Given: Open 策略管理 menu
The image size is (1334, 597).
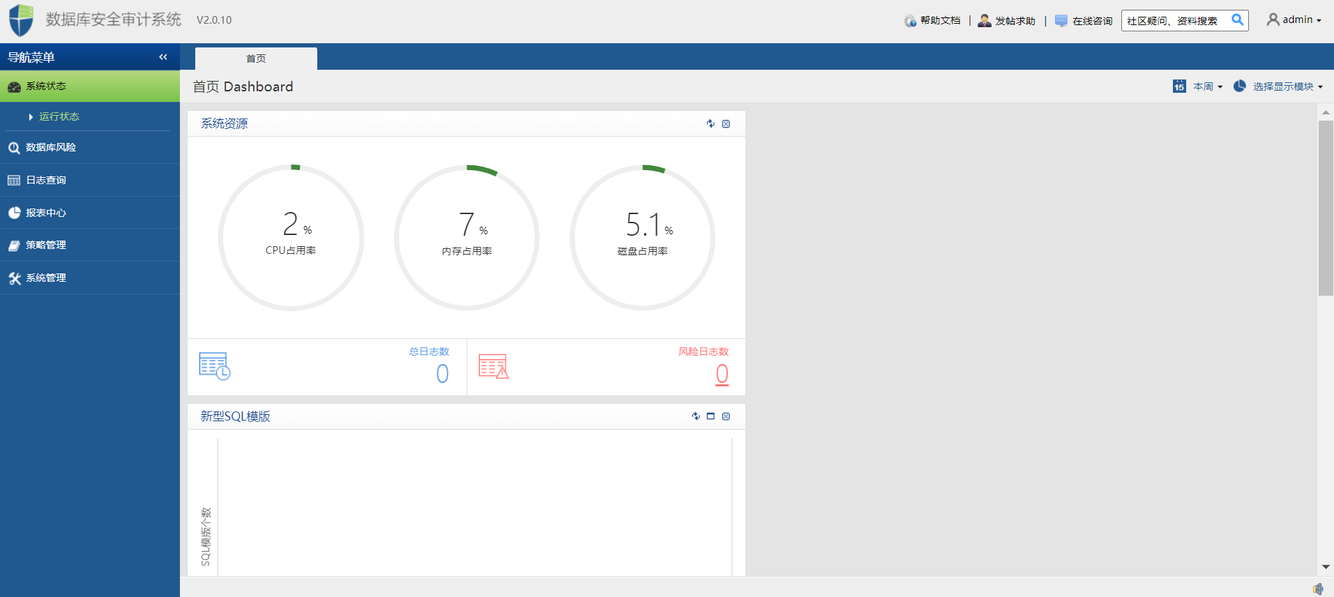Looking at the screenshot, I should pos(90,245).
